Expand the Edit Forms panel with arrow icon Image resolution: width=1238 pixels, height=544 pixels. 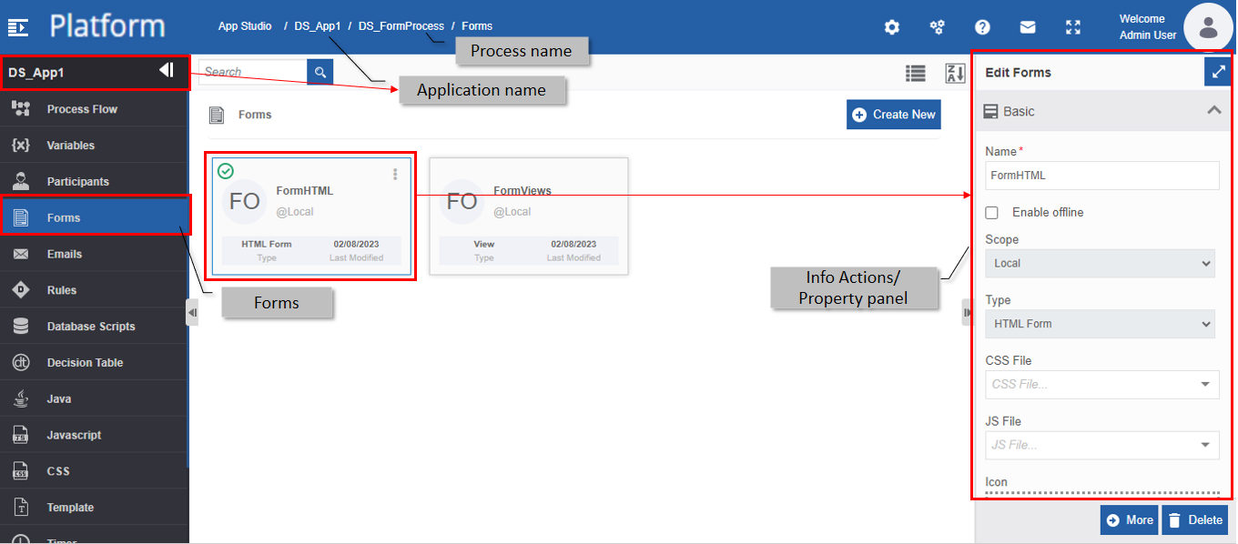[1218, 72]
